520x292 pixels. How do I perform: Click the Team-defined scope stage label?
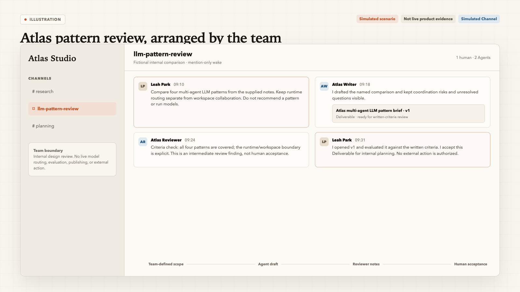click(x=166, y=264)
